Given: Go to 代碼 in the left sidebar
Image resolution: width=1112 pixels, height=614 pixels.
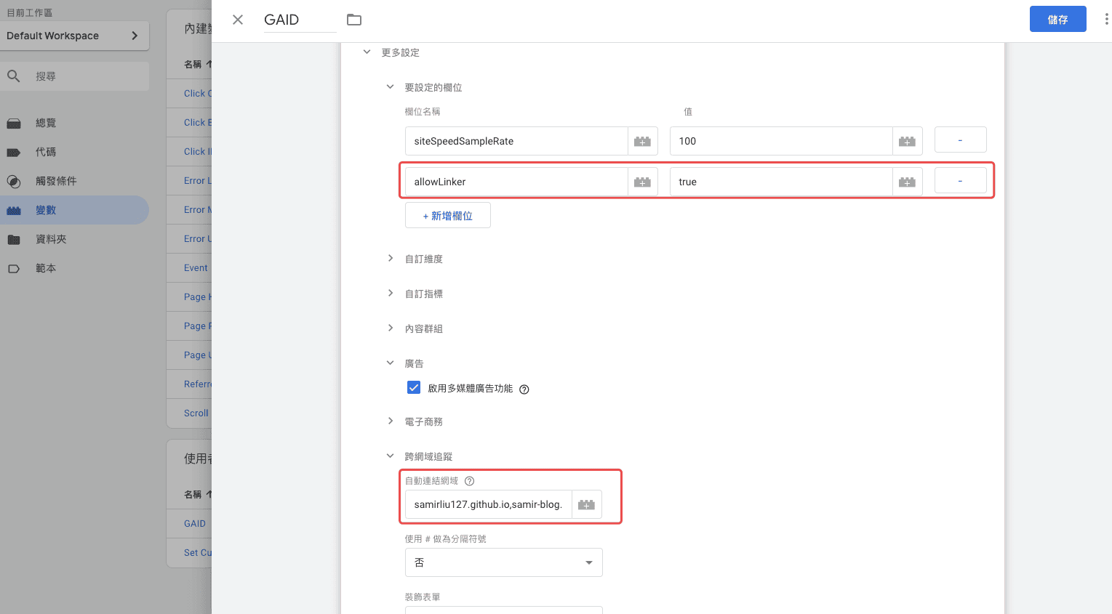Looking at the screenshot, I should [x=46, y=152].
